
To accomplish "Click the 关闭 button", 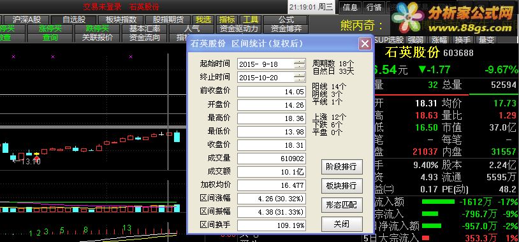I will click(342, 224).
